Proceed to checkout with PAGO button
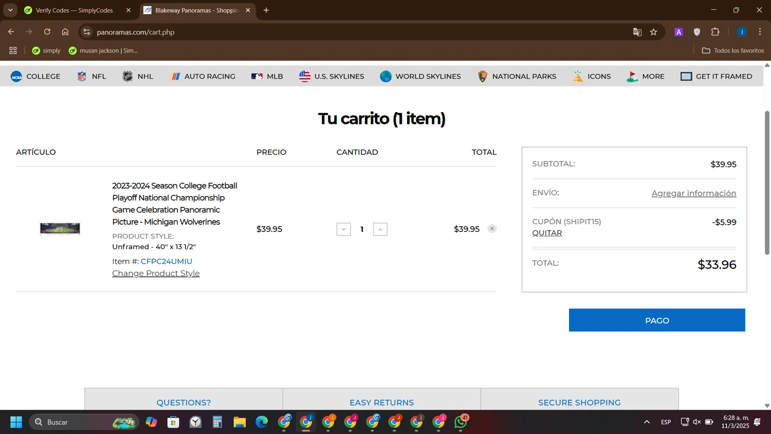This screenshot has width=771, height=434. click(x=657, y=320)
